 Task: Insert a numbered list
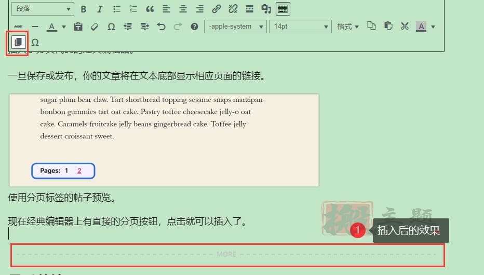click(x=133, y=9)
